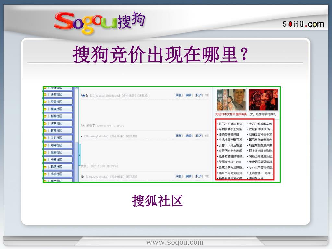
Task: Open the 足不出户挑选家装 ad link
Action: tap(231, 124)
